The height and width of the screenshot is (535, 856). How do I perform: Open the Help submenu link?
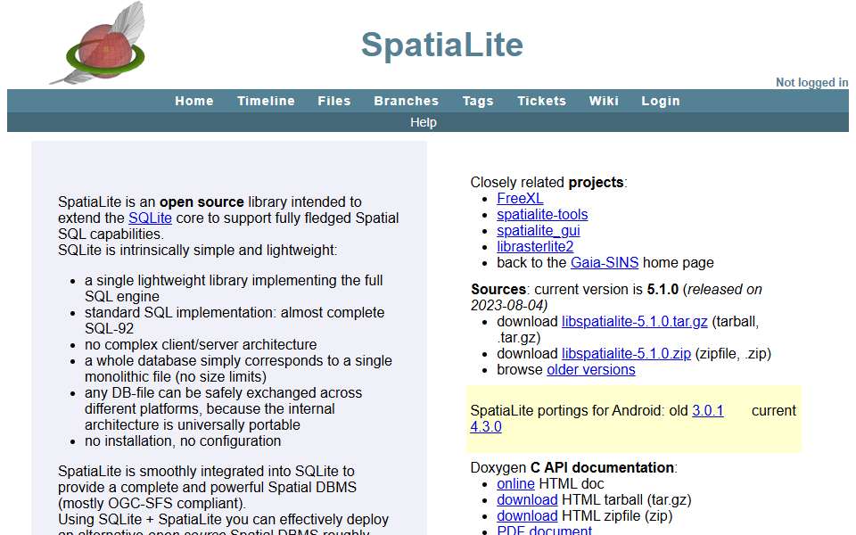(424, 122)
